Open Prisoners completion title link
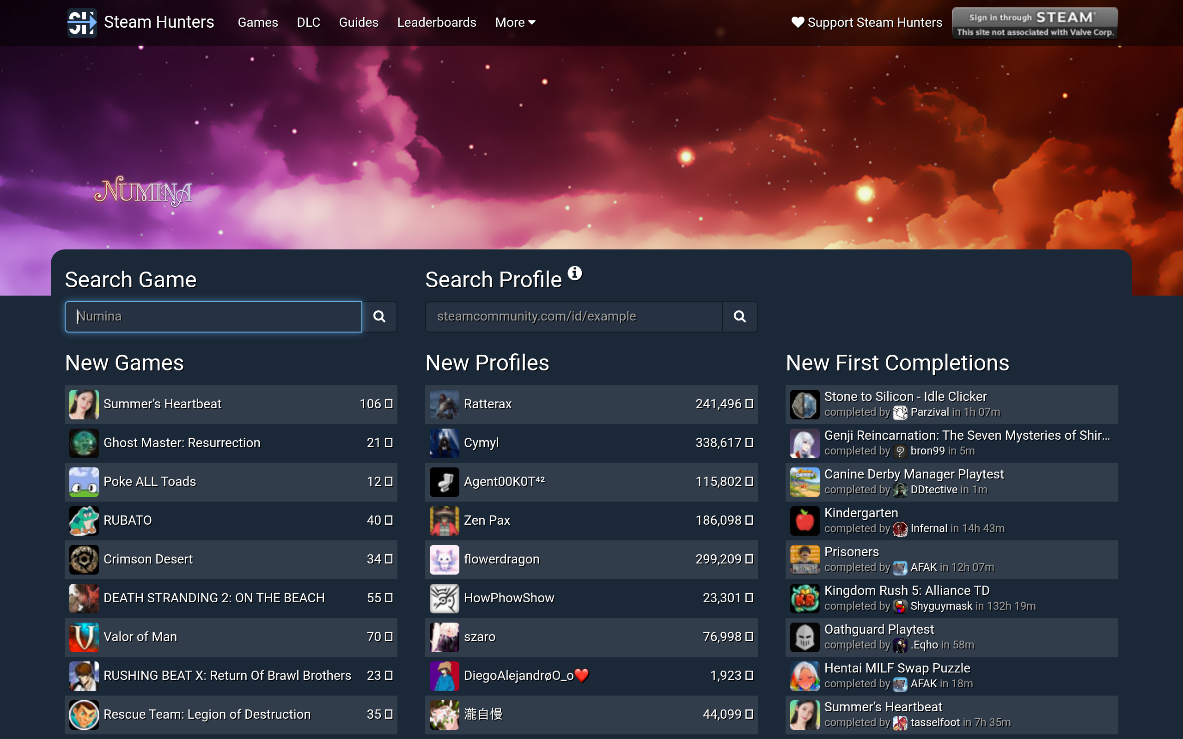 (x=852, y=552)
